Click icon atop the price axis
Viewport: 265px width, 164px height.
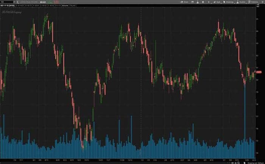coord(258,5)
